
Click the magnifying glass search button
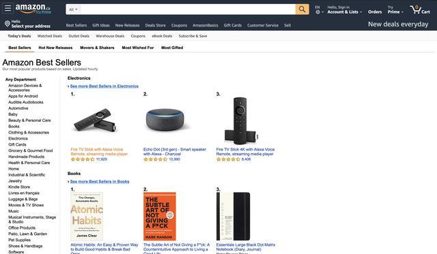click(x=302, y=9)
